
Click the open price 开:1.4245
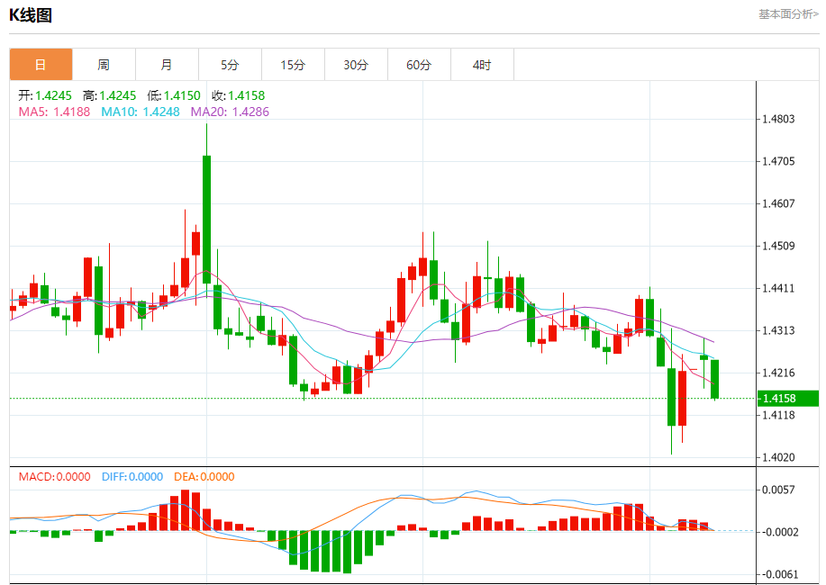(x=45, y=95)
